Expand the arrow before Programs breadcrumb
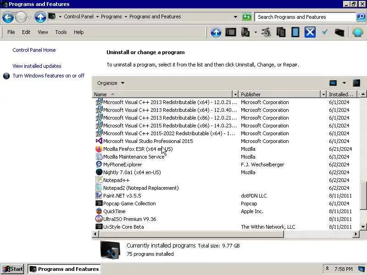 tap(97, 16)
